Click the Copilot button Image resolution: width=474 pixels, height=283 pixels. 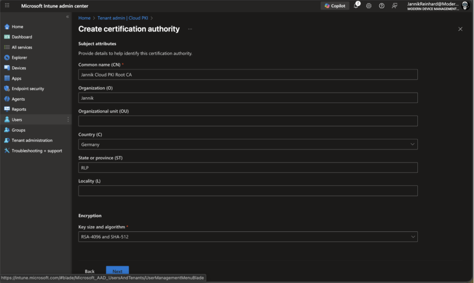click(x=335, y=6)
